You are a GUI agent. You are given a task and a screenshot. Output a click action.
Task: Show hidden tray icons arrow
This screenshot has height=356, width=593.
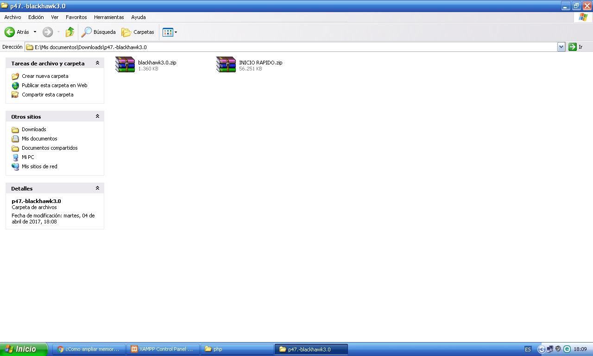541,350
